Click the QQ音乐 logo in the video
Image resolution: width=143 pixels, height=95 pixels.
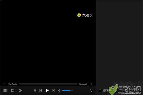85,15
